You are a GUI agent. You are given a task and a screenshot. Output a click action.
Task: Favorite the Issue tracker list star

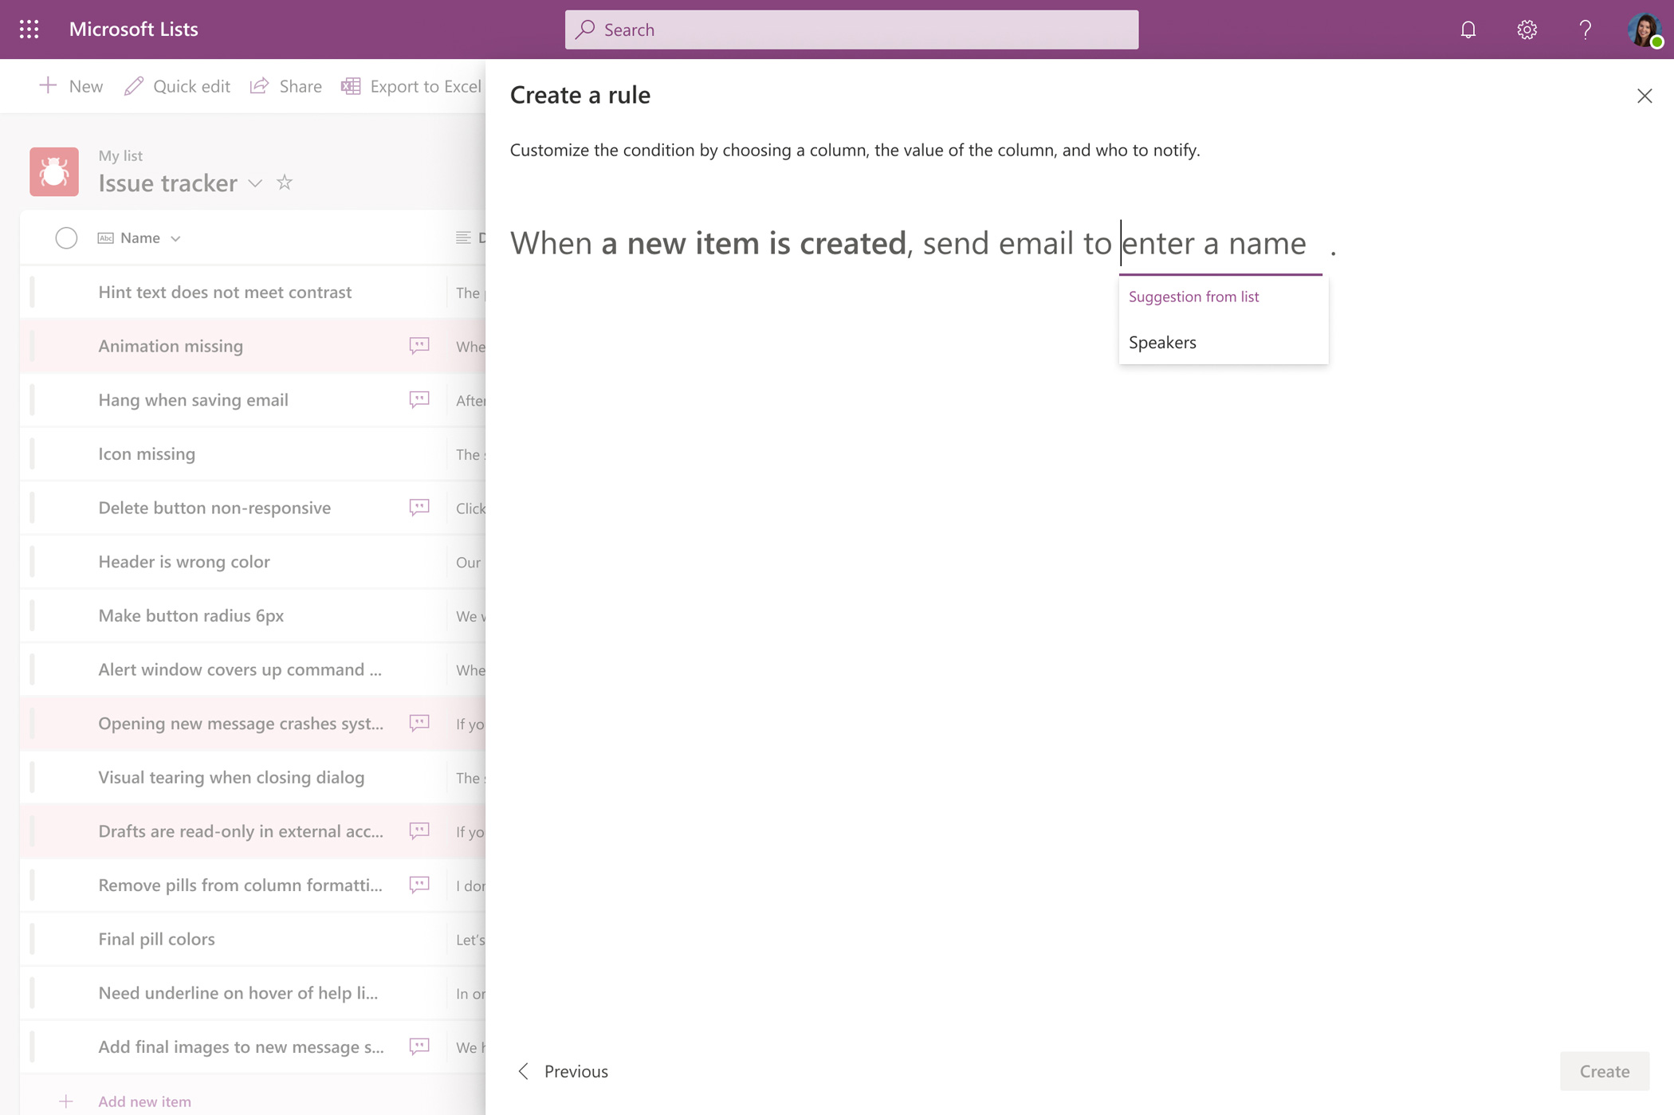(285, 183)
